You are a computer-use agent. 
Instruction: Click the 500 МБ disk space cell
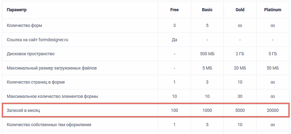pos(207,54)
